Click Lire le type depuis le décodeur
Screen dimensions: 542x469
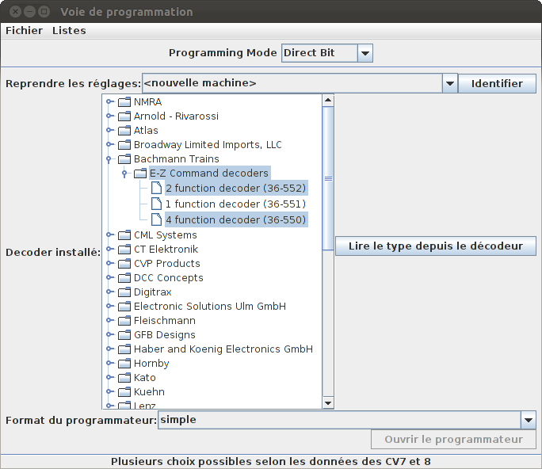(x=436, y=246)
